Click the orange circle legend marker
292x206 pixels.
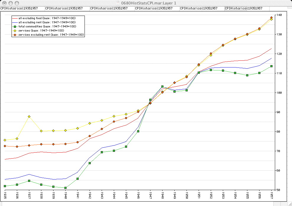[15, 35]
